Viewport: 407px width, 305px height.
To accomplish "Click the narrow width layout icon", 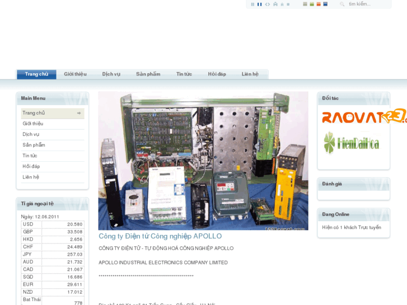I will click(252, 4).
